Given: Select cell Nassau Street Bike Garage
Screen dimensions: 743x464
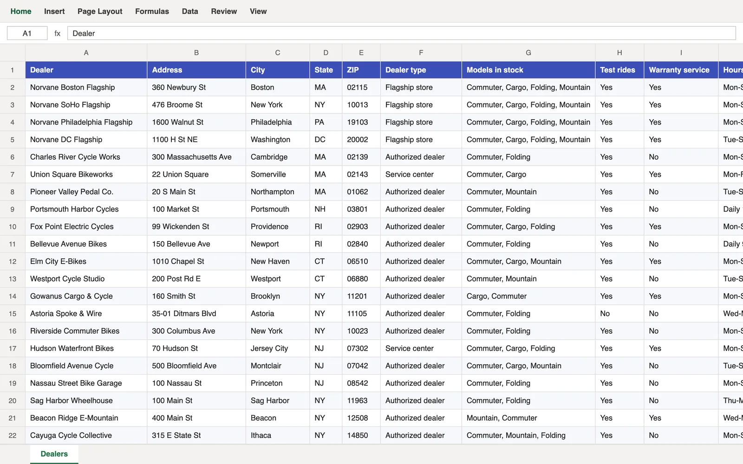Looking at the screenshot, I should pyautogui.click(x=86, y=383).
